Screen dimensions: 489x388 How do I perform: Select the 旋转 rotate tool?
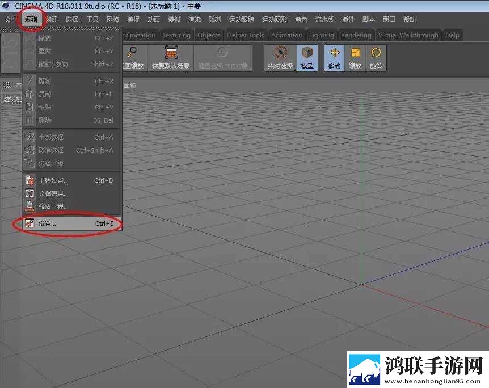(376, 58)
